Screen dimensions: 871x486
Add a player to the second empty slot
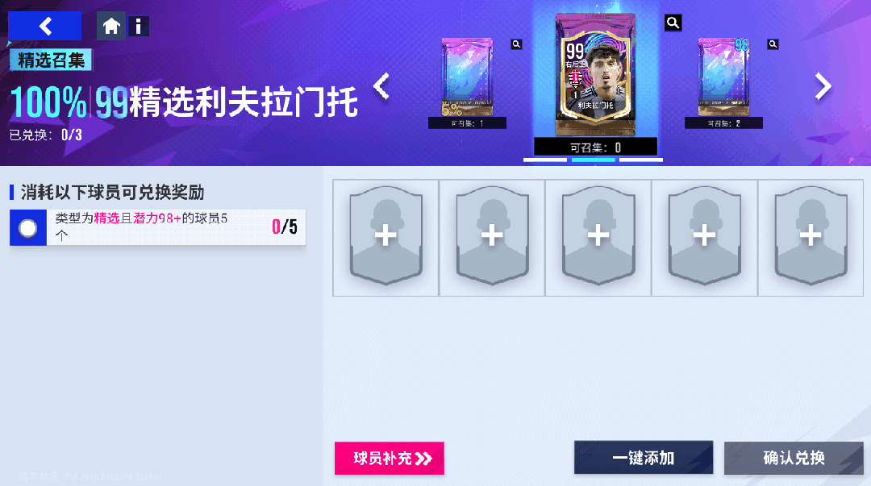492,237
